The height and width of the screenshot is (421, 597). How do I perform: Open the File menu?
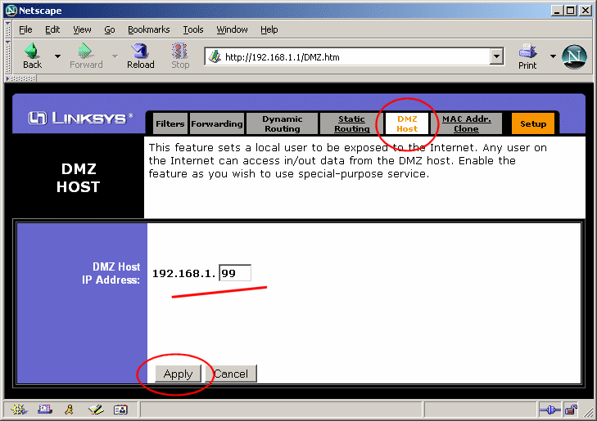coord(25,29)
